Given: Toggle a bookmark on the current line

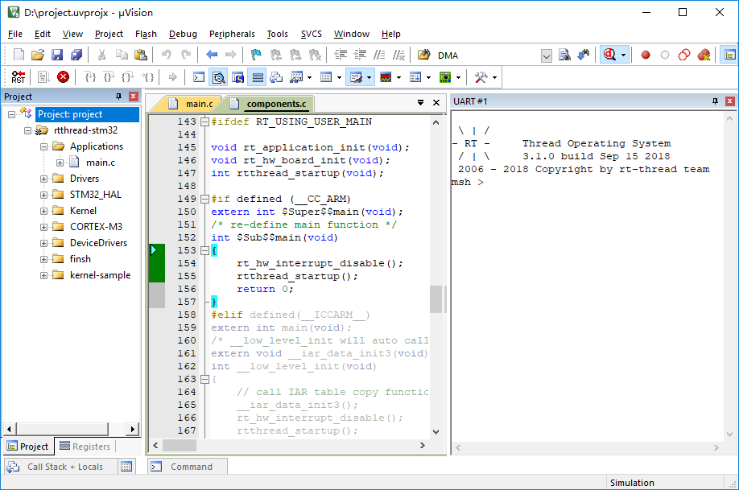Looking at the screenshot, I should (256, 55).
